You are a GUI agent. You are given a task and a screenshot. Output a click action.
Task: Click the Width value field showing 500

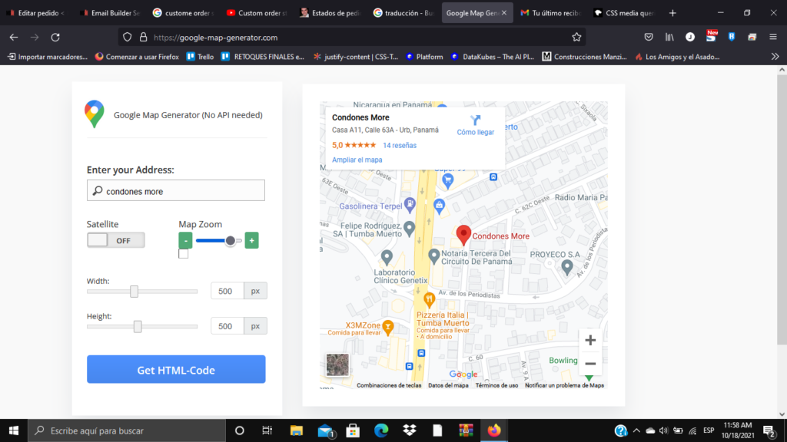click(x=227, y=291)
